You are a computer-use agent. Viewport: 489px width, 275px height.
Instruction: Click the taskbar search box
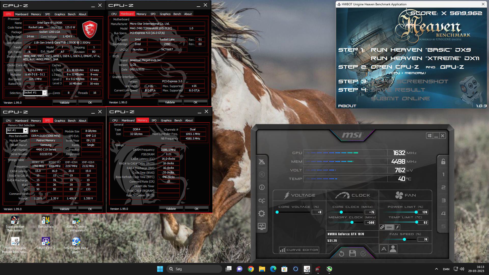(x=194, y=269)
